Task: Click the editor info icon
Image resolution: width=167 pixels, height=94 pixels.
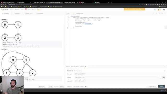Action: coord(154,13)
